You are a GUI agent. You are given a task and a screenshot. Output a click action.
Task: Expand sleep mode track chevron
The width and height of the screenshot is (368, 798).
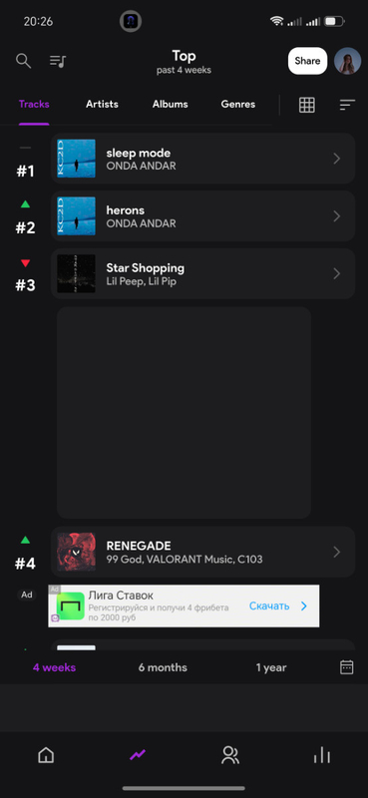point(336,159)
